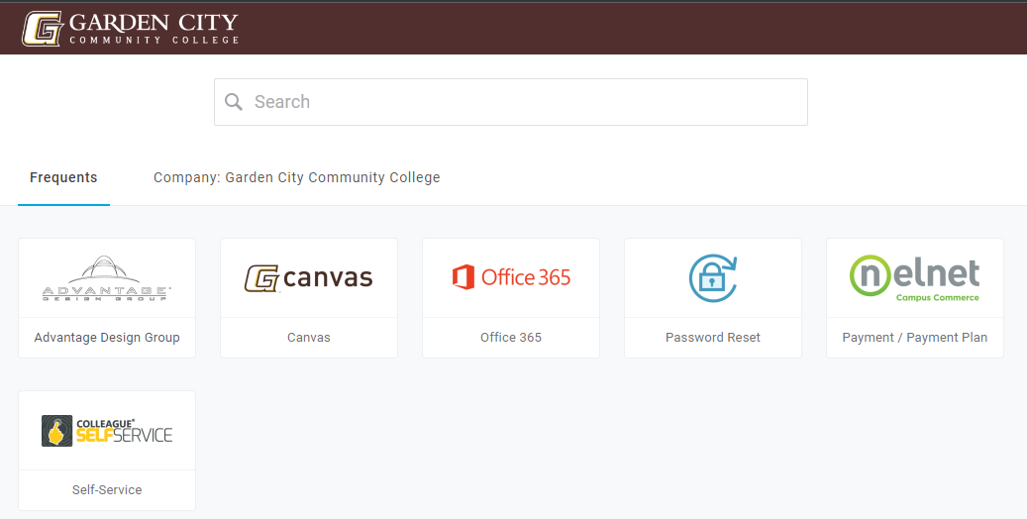Launch Canvas via its logo
The width and height of the screenshot is (1027, 519).
(308, 278)
